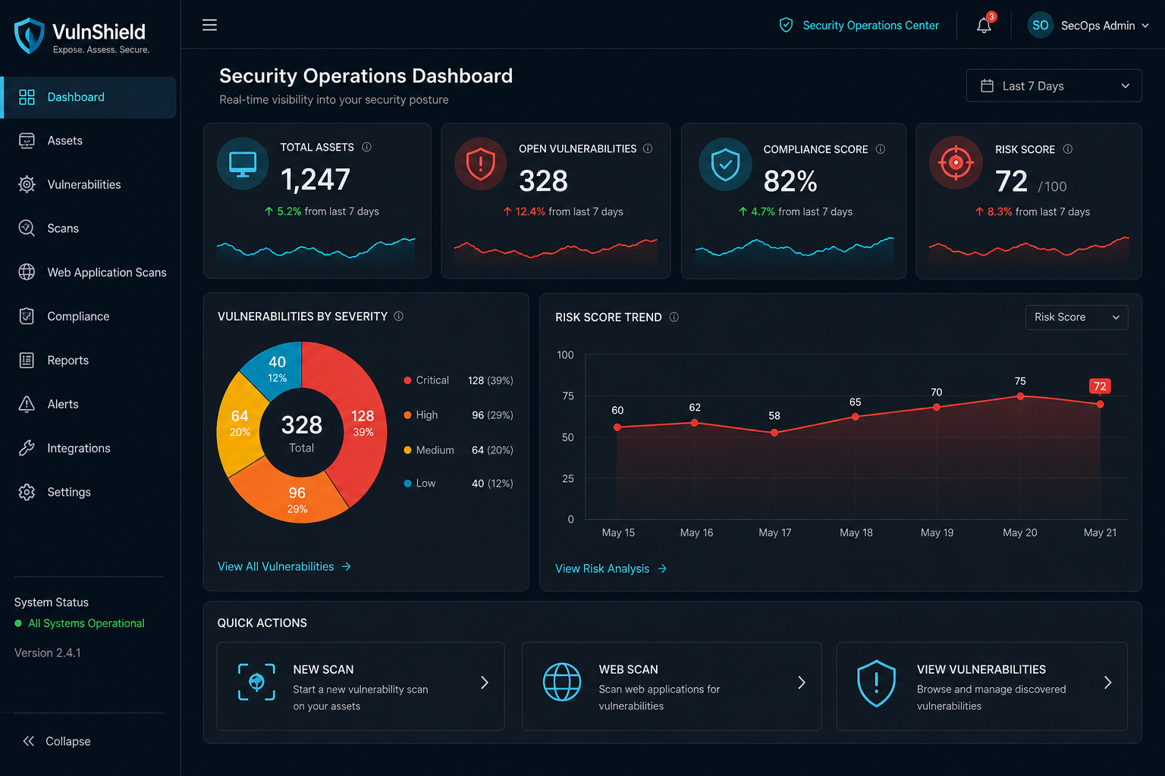Click the Assets monitor icon in sidebar
Screen dimensions: 1165x776
(27, 141)
